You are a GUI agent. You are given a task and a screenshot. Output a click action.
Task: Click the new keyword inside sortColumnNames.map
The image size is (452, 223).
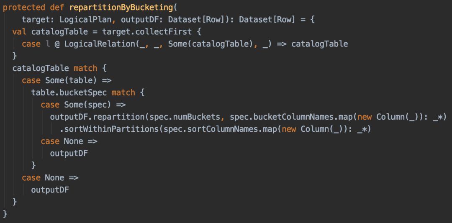coord(289,129)
